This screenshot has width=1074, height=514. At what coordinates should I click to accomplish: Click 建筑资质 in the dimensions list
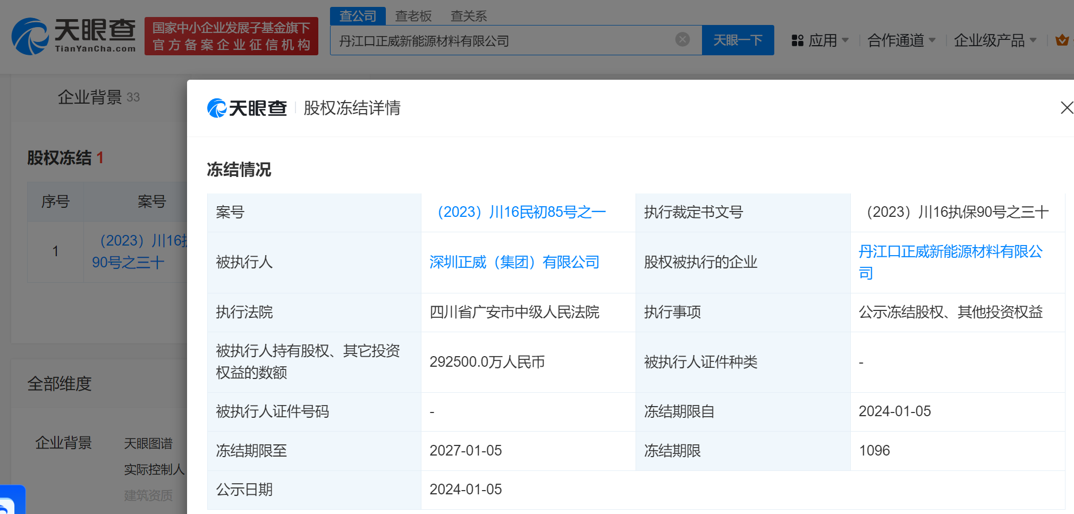pyautogui.click(x=148, y=495)
